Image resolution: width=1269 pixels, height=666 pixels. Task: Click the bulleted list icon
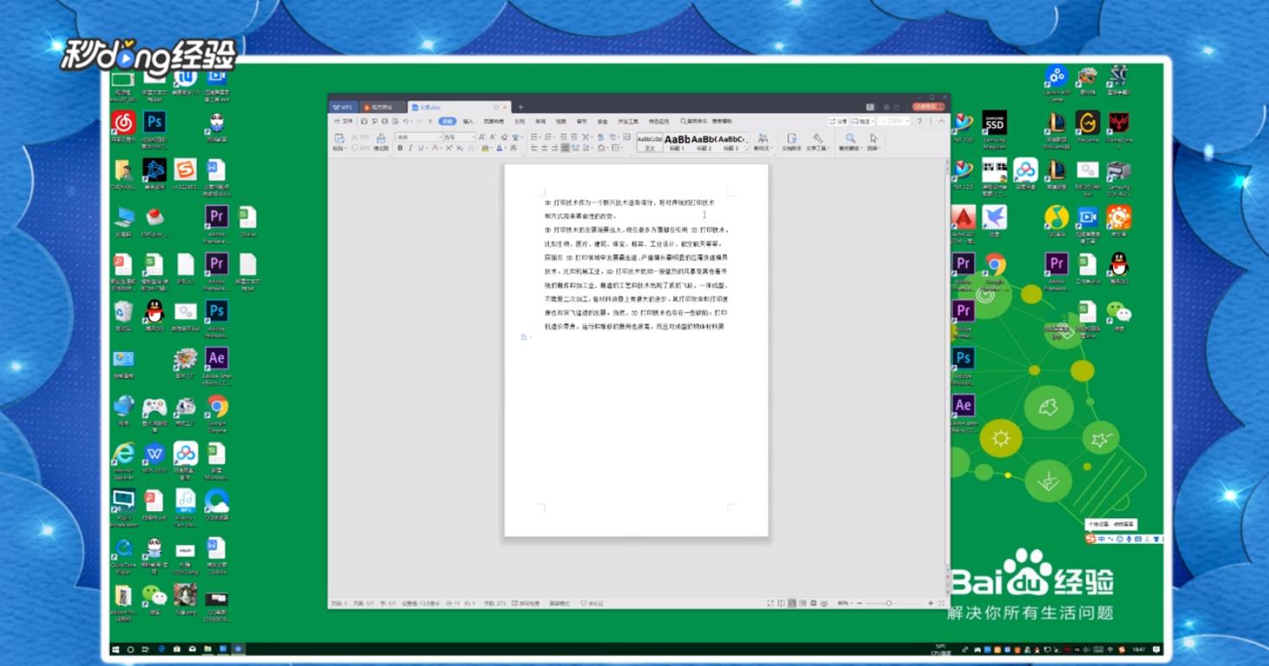tap(534, 137)
